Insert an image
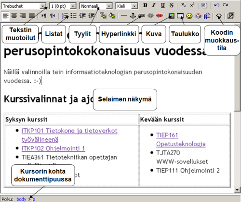Viewport: 241px width, 202px height. click(x=172, y=16)
